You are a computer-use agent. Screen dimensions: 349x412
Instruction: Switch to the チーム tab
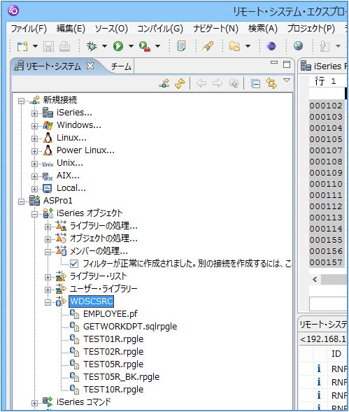pos(121,66)
